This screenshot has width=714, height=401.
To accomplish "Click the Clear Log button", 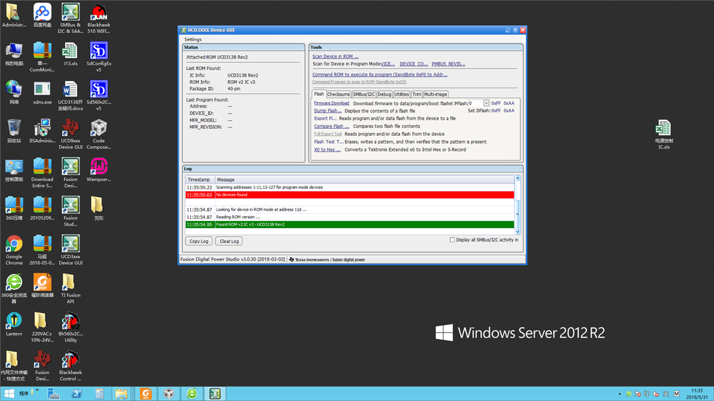I will click(x=229, y=241).
